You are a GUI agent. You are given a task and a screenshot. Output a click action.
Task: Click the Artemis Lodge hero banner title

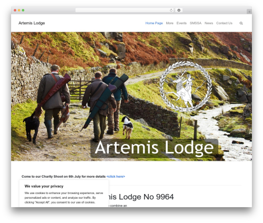(154, 148)
